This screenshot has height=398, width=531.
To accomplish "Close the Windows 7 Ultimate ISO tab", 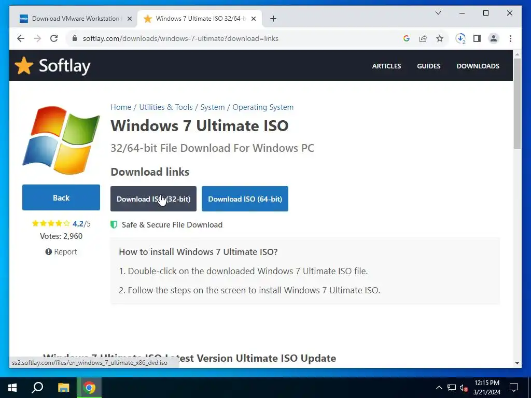I will click(x=253, y=19).
